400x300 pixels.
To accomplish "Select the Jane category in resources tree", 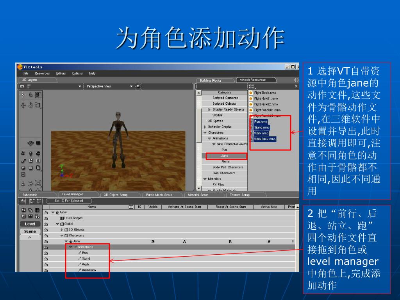I will click(x=225, y=156).
